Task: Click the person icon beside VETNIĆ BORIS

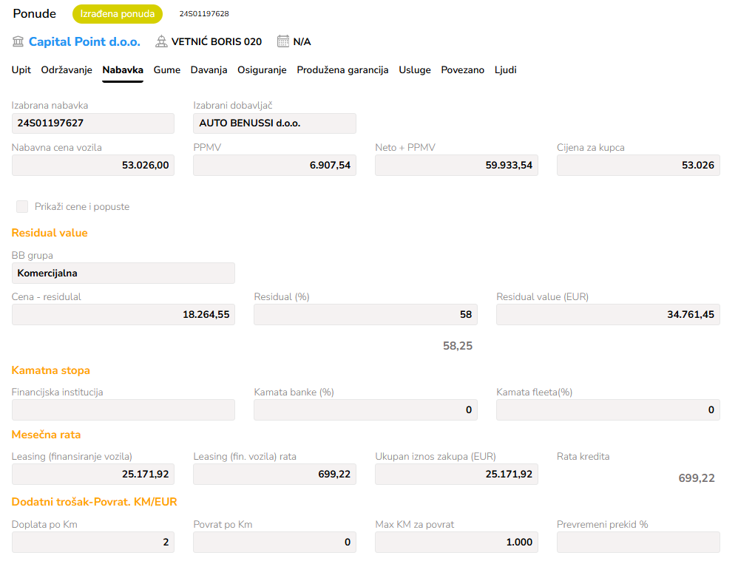Action: pos(161,41)
